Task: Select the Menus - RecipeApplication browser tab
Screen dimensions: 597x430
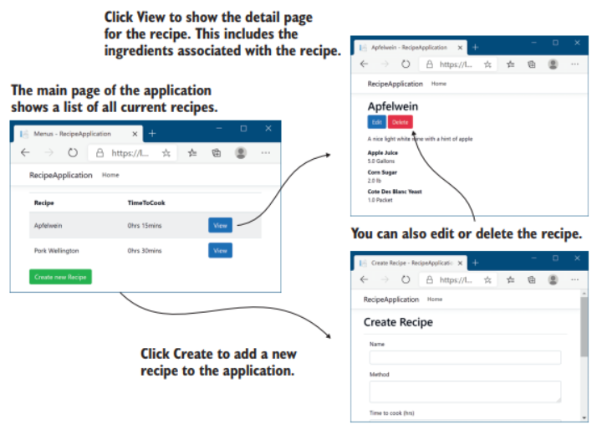Action: coord(75,134)
